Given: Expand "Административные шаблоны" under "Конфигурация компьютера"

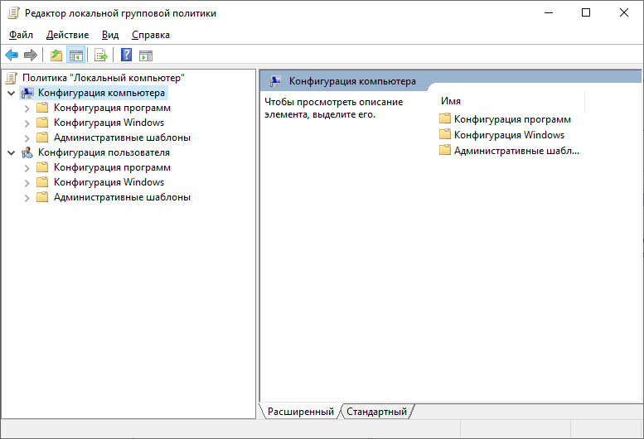Looking at the screenshot, I should pyautogui.click(x=27, y=137).
